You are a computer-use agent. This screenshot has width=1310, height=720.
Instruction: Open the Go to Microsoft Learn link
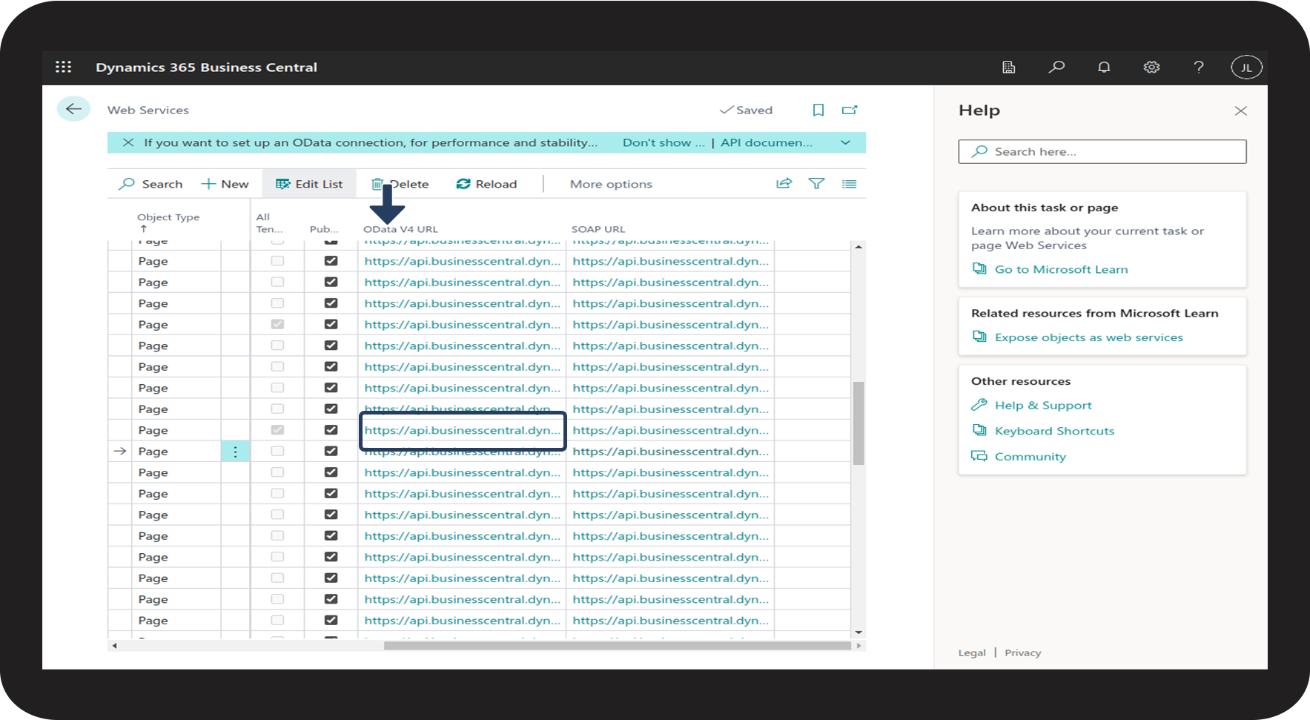tap(1061, 269)
